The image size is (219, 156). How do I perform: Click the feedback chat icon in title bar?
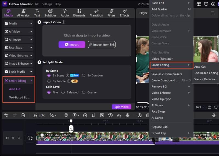pos(206,4)
